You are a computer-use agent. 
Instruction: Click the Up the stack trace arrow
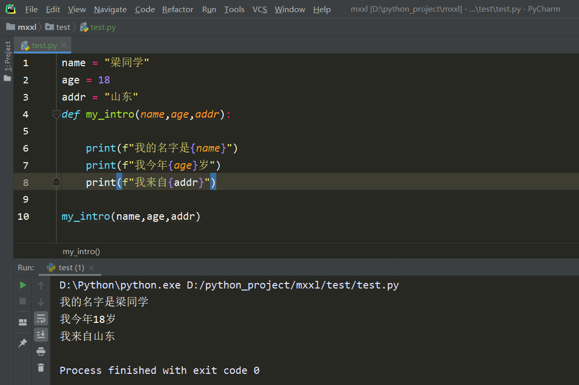pos(41,285)
